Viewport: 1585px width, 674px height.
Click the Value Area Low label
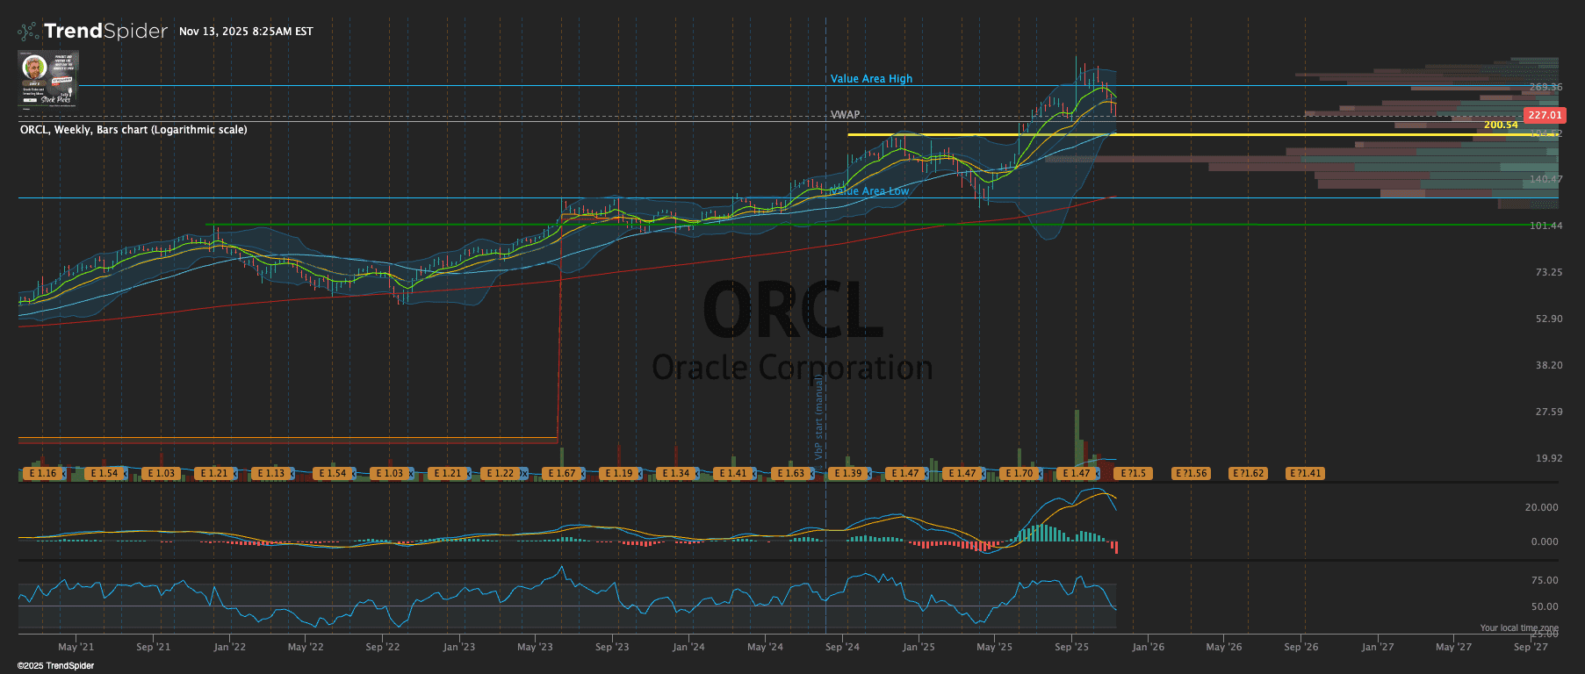point(869,191)
